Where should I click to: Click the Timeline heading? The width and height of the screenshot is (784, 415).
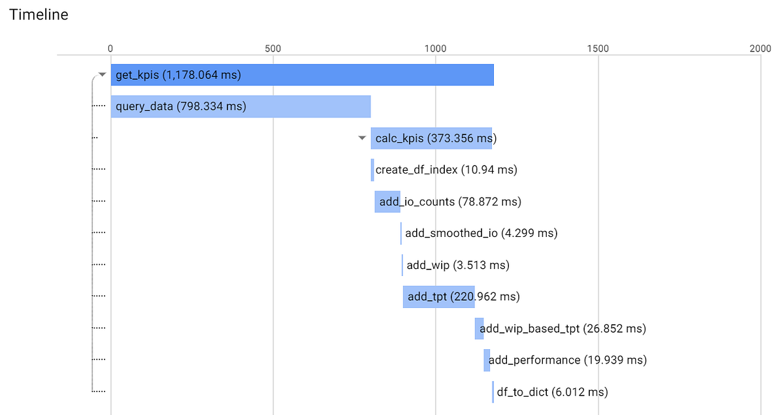tap(39, 14)
